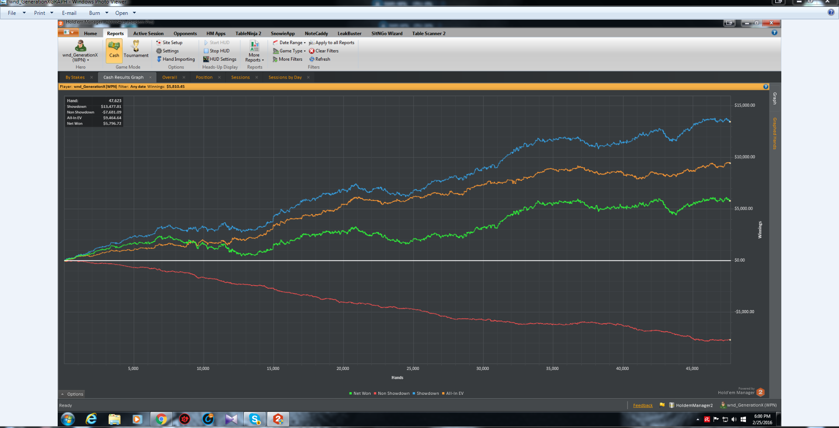This screenshot has height=428, width=839.
Task: Open the Photo Viewer E-mail option
Action: pos(69,13)
